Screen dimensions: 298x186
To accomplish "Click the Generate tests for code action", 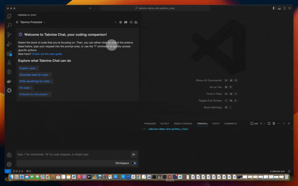I will (x=34, y=75).
